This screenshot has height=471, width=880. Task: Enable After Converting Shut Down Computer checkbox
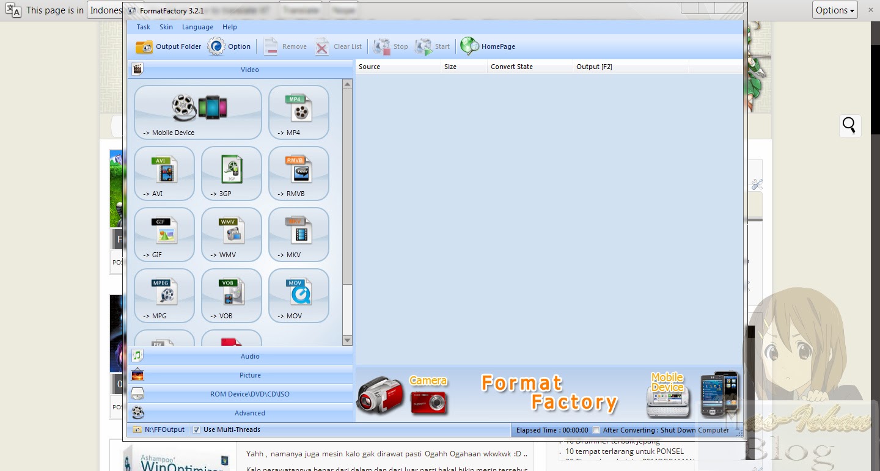[596, 430]
